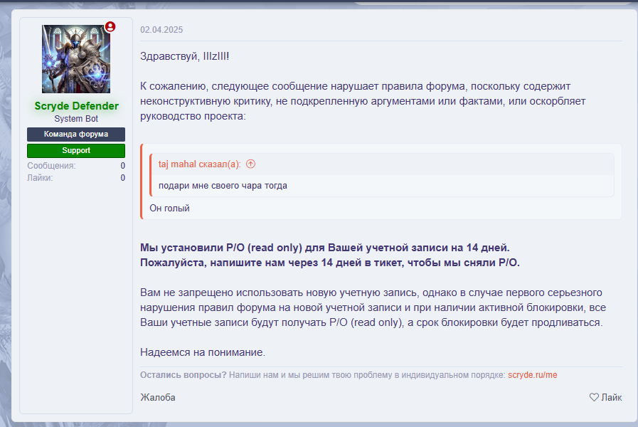Open the post date 02.04.2025 permalink
Screen dimensions: 638x427
click(x=161, y=30)
